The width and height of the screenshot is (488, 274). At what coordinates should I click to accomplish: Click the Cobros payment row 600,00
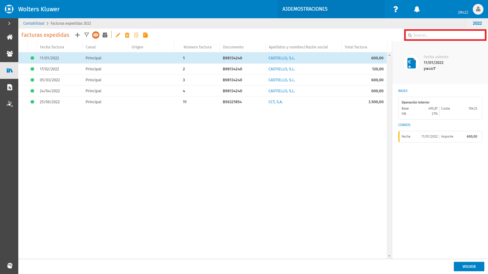coord(440,137)
